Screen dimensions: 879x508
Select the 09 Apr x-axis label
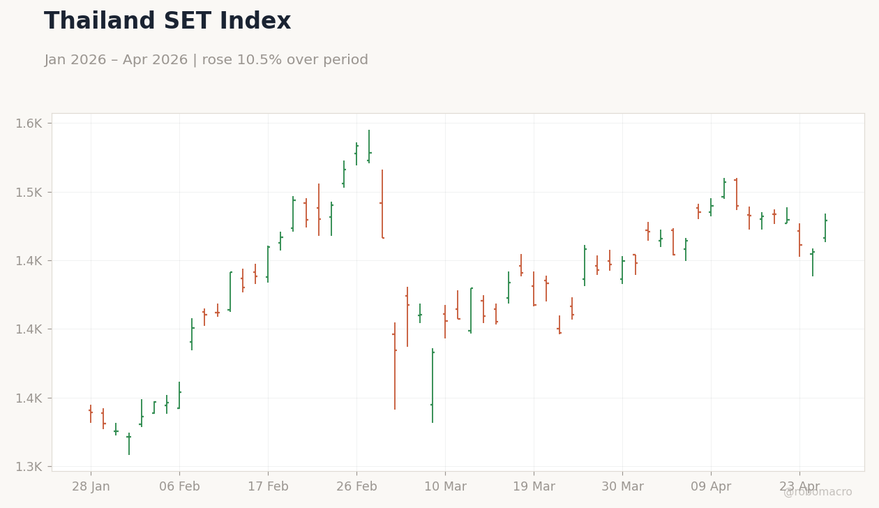(x=711, y=487)
